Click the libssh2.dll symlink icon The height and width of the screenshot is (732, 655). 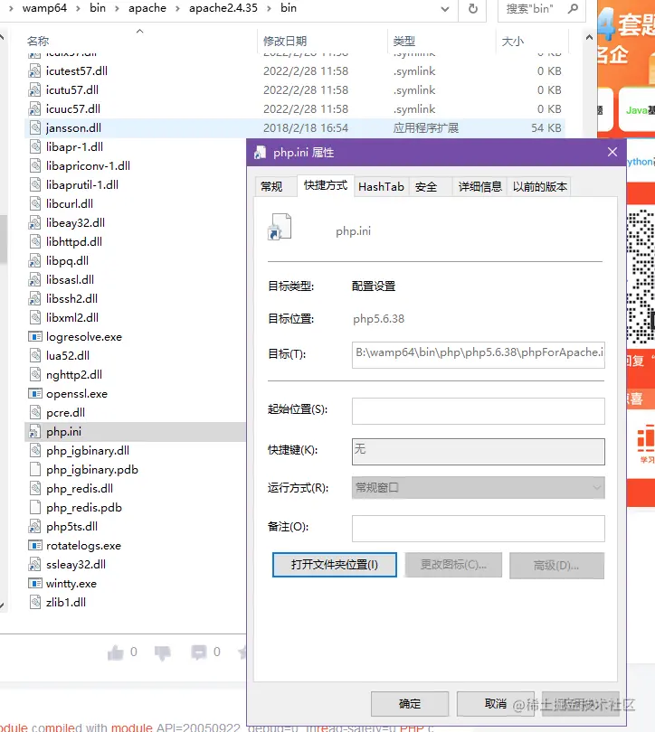coord(34,299)
